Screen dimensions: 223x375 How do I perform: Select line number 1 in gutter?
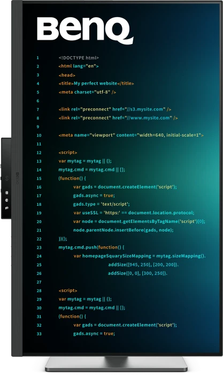coord(38,58)
